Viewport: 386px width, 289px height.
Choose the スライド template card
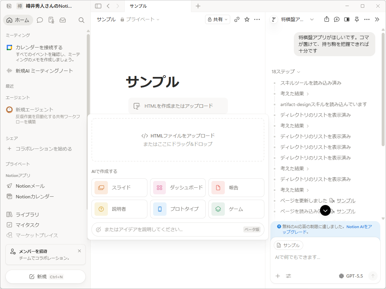click(119, 188)
